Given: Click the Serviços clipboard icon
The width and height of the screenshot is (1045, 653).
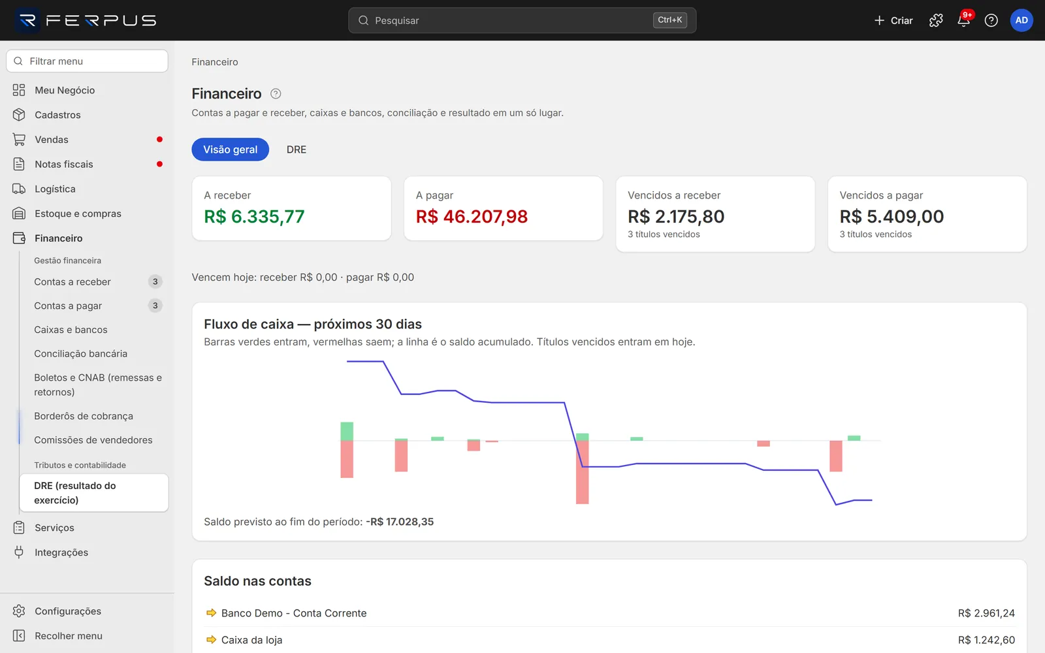Looking at the screenshot, I should [19, 528].
